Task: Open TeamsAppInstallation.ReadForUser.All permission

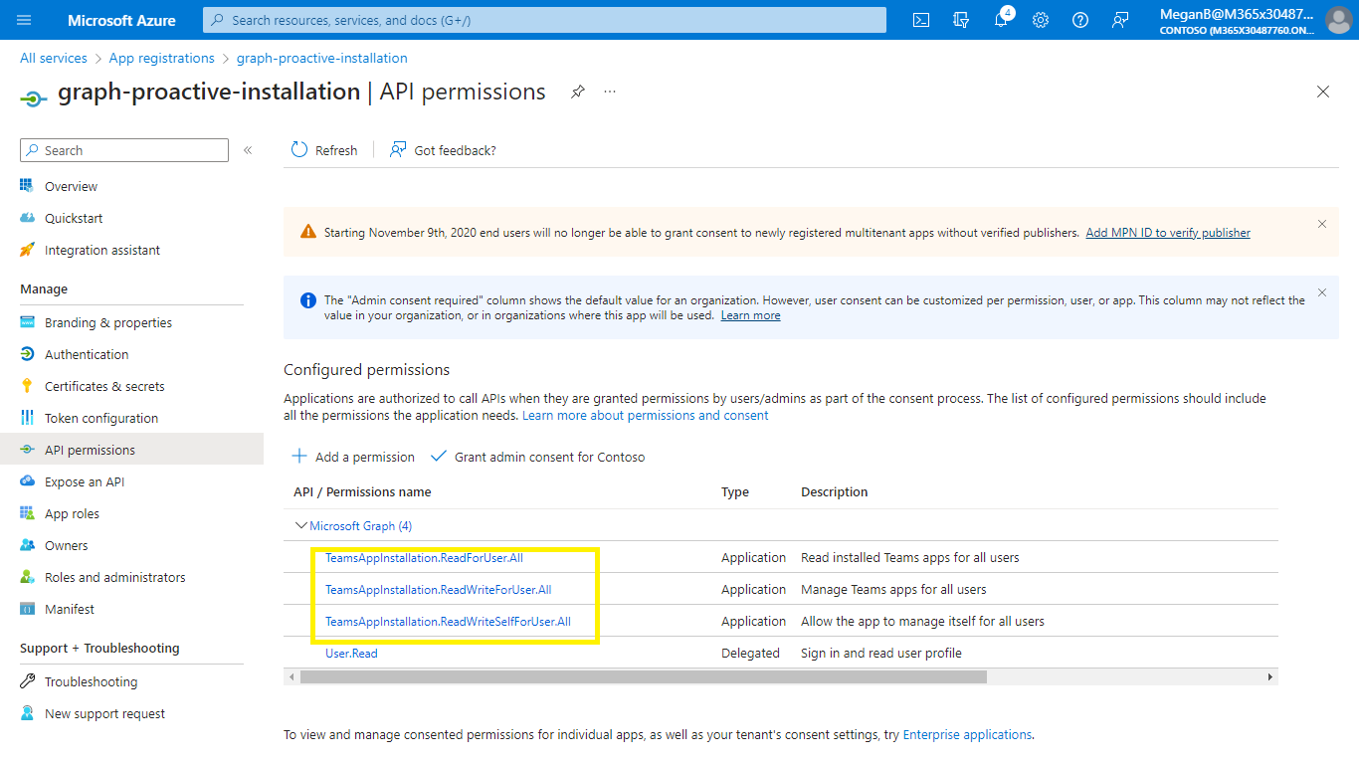Action: coord(424,557)
